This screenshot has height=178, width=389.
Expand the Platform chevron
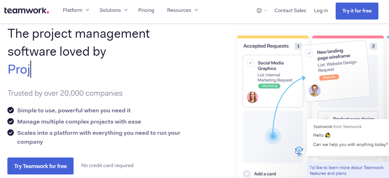(87, 10)
